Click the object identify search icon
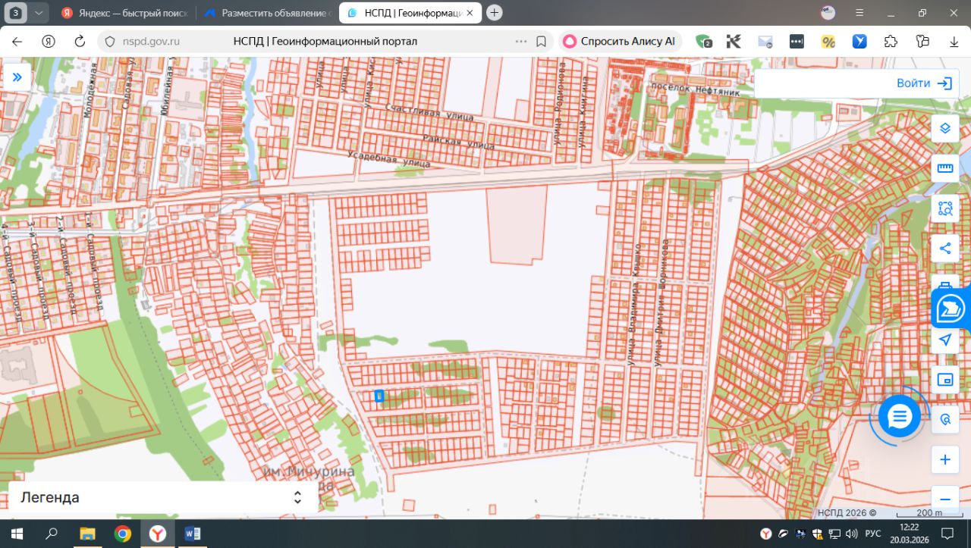 [x=945, y=419]
